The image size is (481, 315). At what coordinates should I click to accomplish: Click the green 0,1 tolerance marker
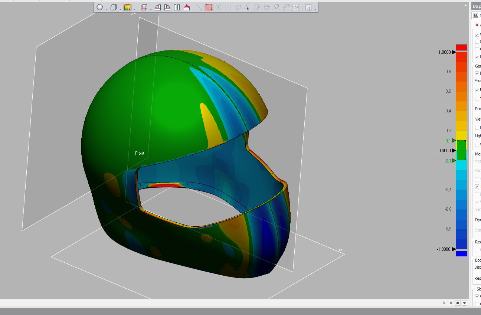point(454,140)
